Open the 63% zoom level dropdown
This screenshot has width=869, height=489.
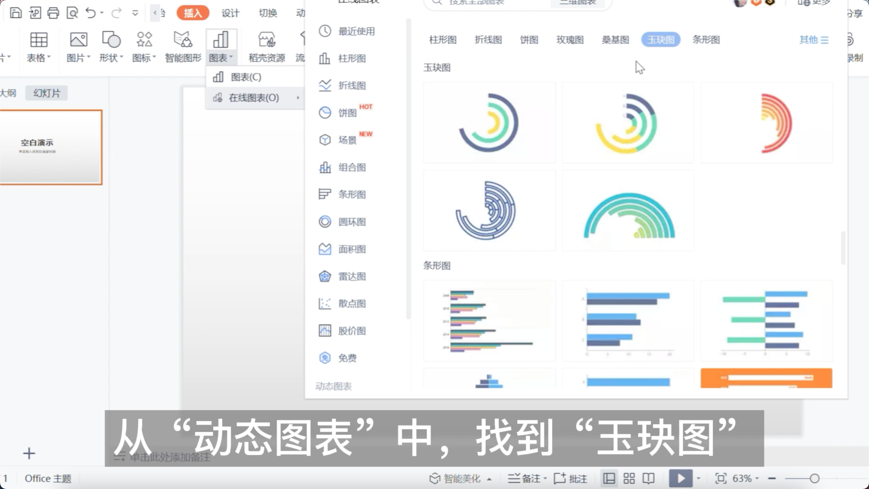(746, 478)
